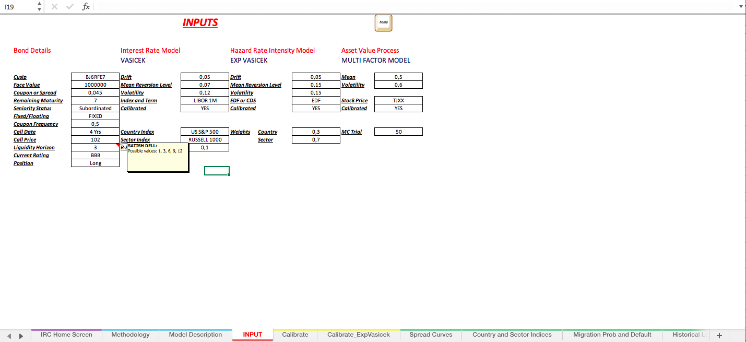This screenshot has width=746, height=342.
Task: Click the fx insert function icon
Action: pyautogui.click(x=86, y=6)
